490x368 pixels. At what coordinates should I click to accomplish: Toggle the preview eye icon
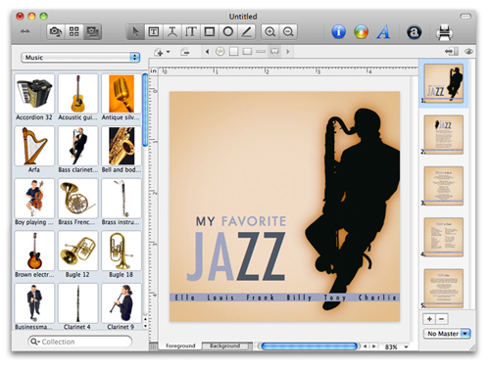coord(468,52)
